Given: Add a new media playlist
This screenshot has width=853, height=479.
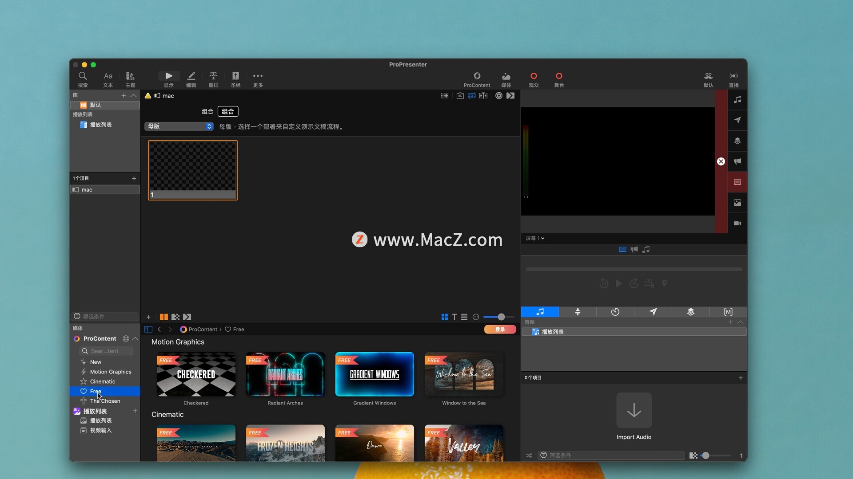Looking at the screenshot, I should click(x=135, y=411).
